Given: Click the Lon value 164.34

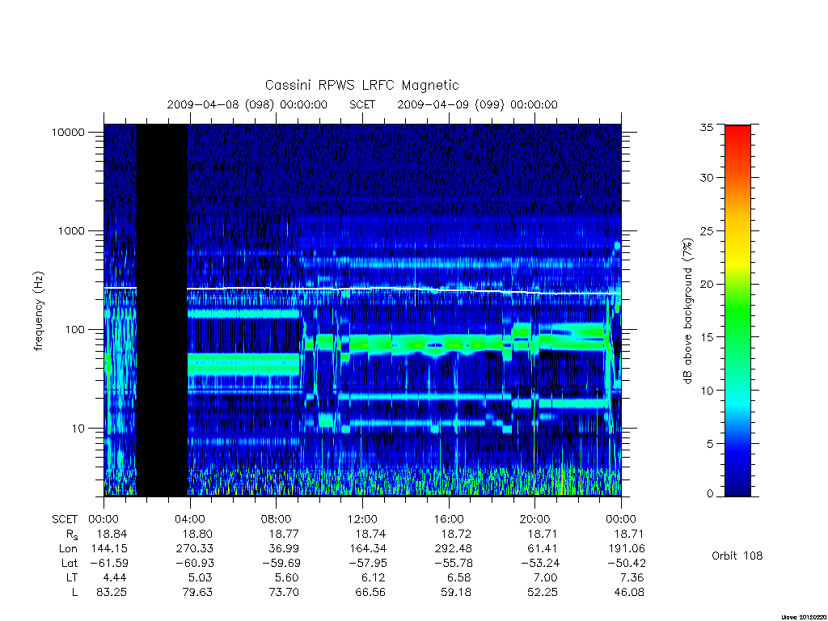Looking at the screenshot, I should (368, 548).
